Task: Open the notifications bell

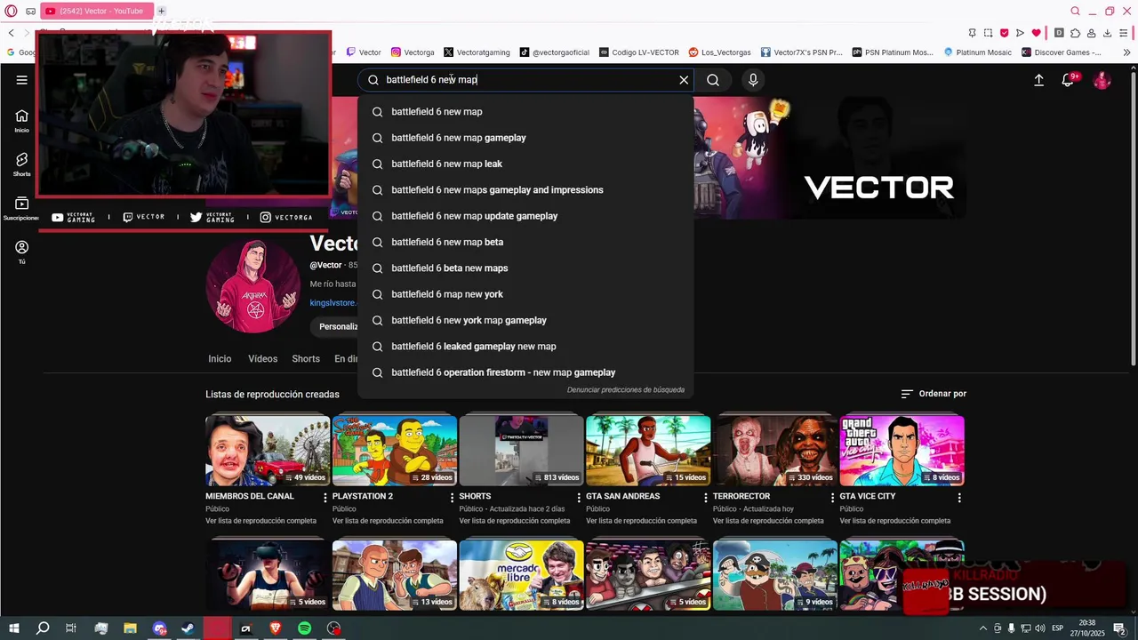Action: [x=1069, y=80]
